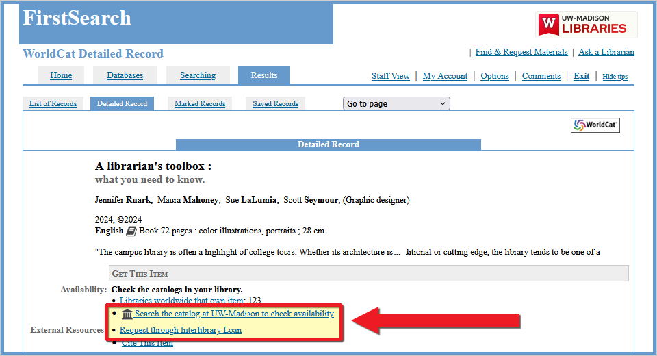Click author name Sue LaLumia

pos(251,200)
